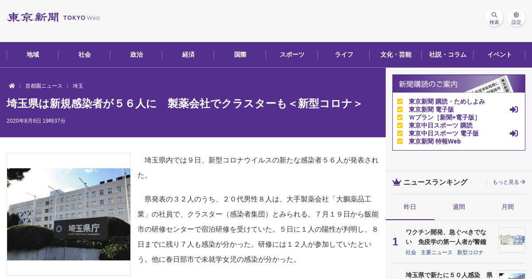Click もっと見る ranking link

(x=509, y=182)
